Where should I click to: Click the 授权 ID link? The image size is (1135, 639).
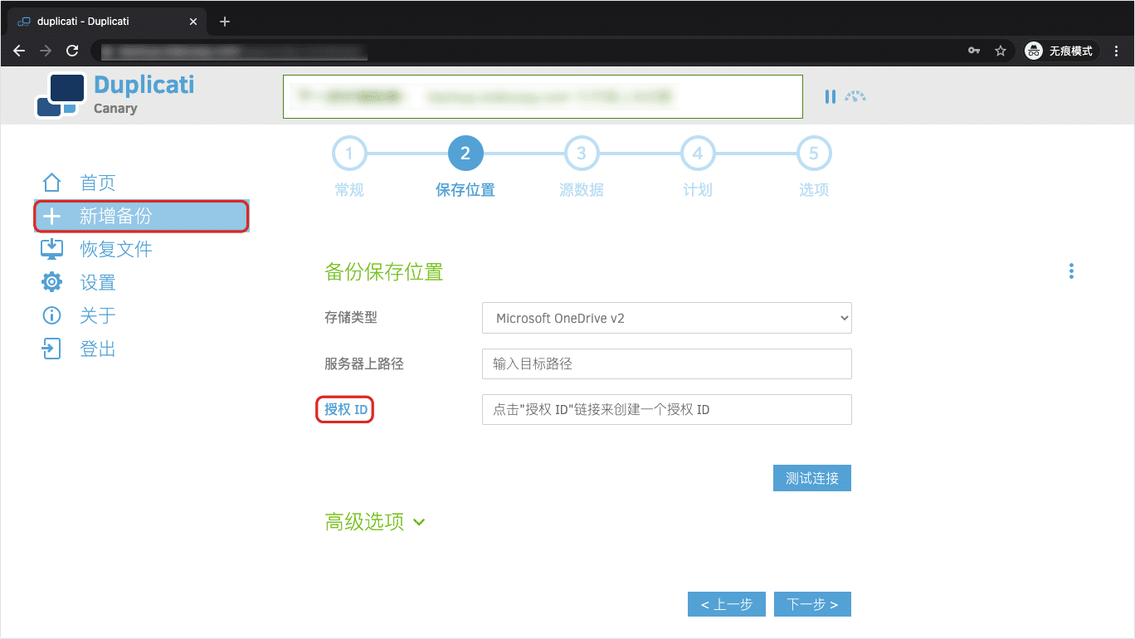tap(346, 409)
